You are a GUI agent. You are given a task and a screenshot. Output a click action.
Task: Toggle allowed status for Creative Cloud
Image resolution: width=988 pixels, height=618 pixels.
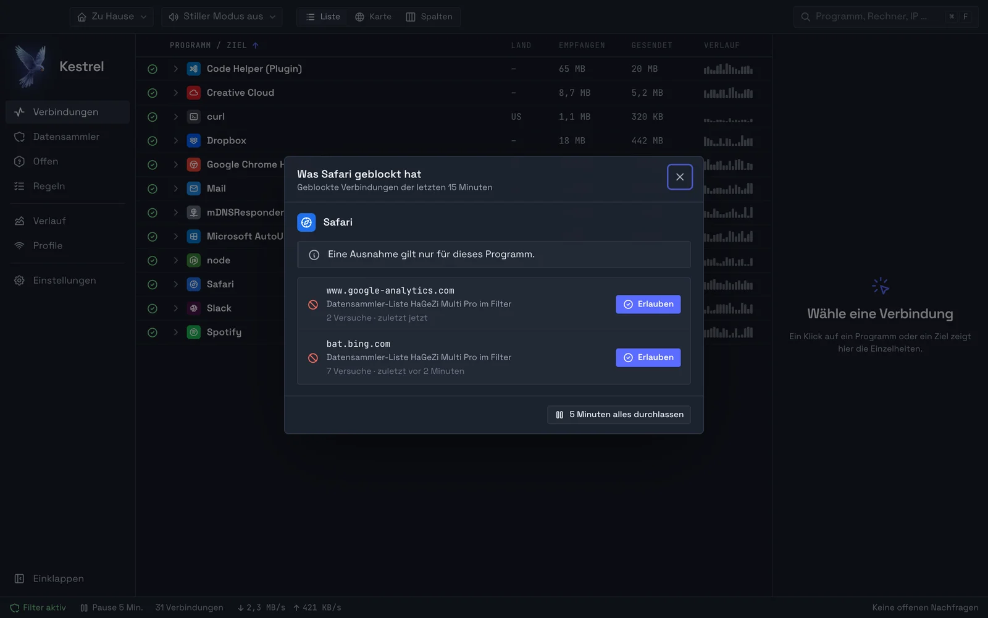click(153, 93)
